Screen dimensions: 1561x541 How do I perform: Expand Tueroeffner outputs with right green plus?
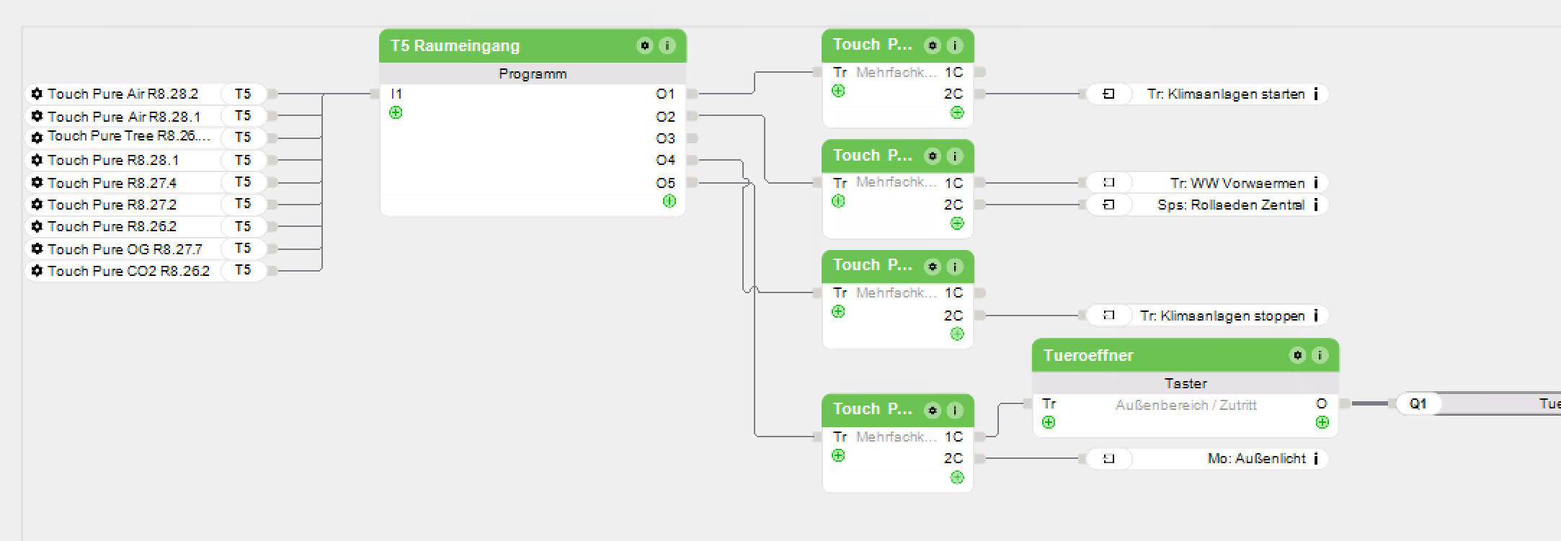pyautogui.click(x=1322, y=423)
